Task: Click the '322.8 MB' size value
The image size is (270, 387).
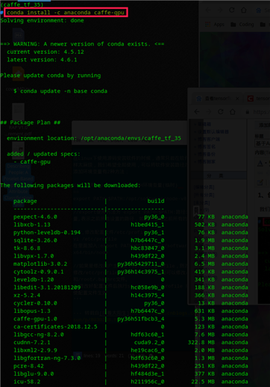Action: [x=201, y=343]
